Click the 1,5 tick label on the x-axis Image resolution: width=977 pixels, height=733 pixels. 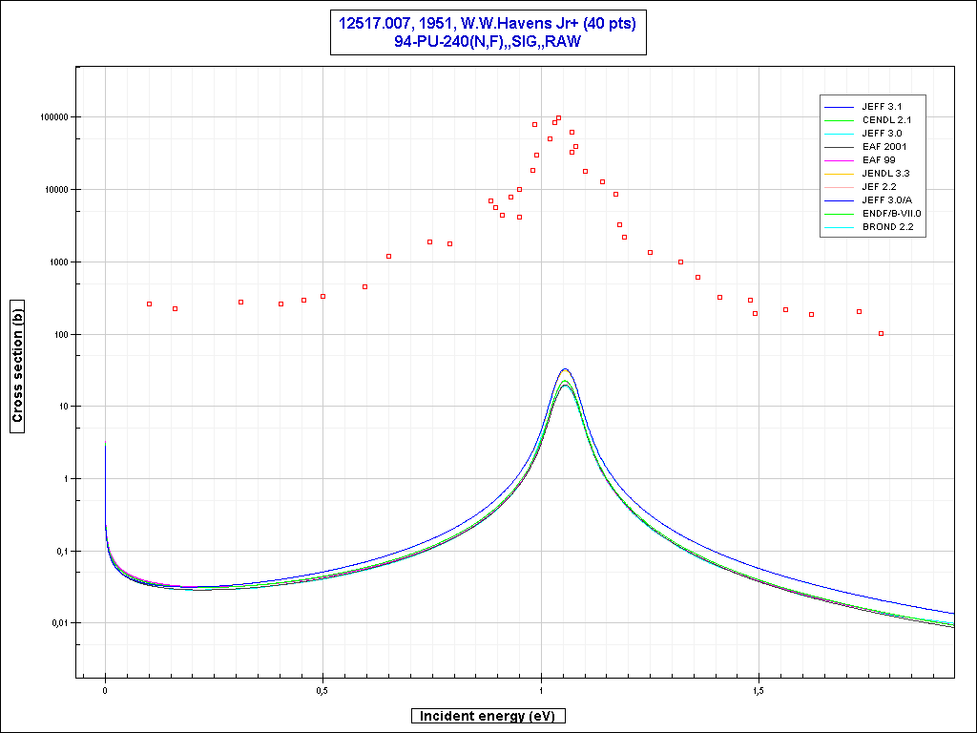(759, 690)
